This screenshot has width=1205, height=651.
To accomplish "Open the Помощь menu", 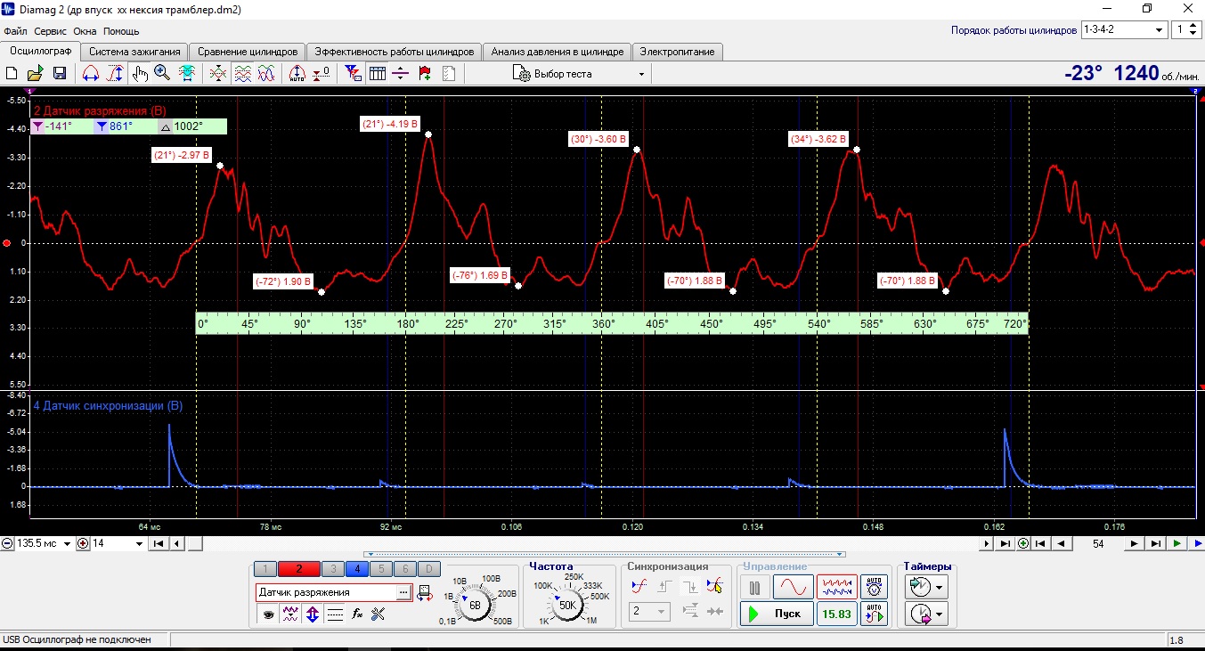I will 120,31.
